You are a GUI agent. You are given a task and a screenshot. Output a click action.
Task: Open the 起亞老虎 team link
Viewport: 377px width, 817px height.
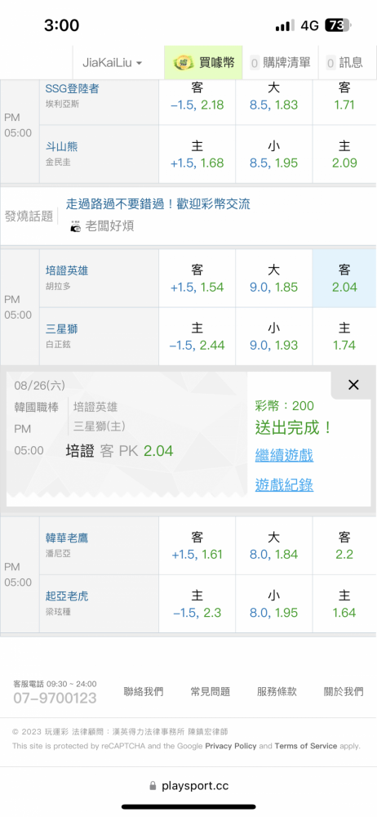click(67, 596)
